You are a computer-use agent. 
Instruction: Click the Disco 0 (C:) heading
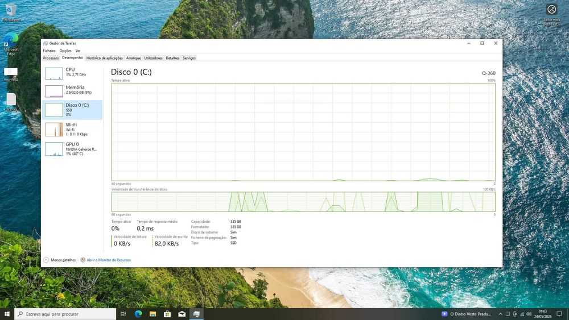click(131, 72)
